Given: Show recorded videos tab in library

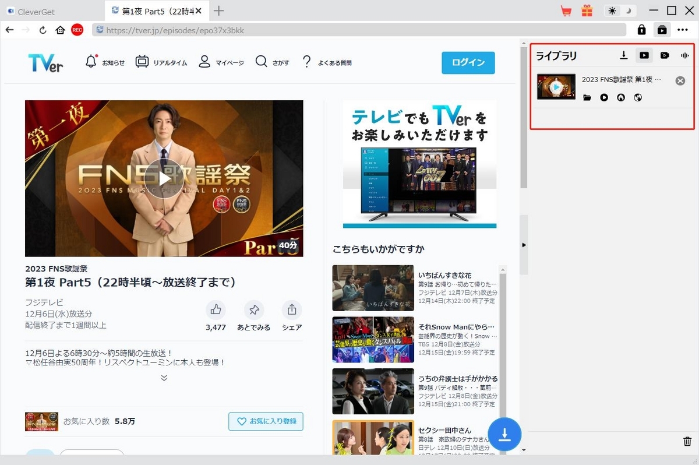Looking at the screenshot, I should [665, 55].
